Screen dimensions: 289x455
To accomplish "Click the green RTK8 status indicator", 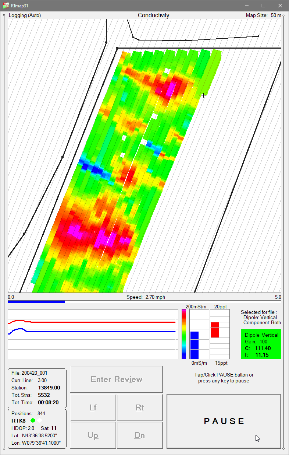I will [33, 420].
